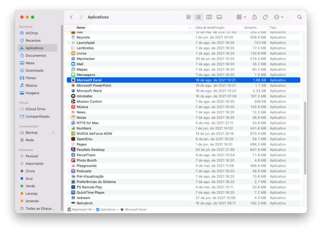Show Todas as Etiquetas tags list
The image size is (322, 233).
(37, 208)
